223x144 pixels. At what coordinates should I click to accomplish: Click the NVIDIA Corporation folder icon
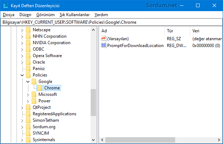pyautogui.click(x=28, y=43)
